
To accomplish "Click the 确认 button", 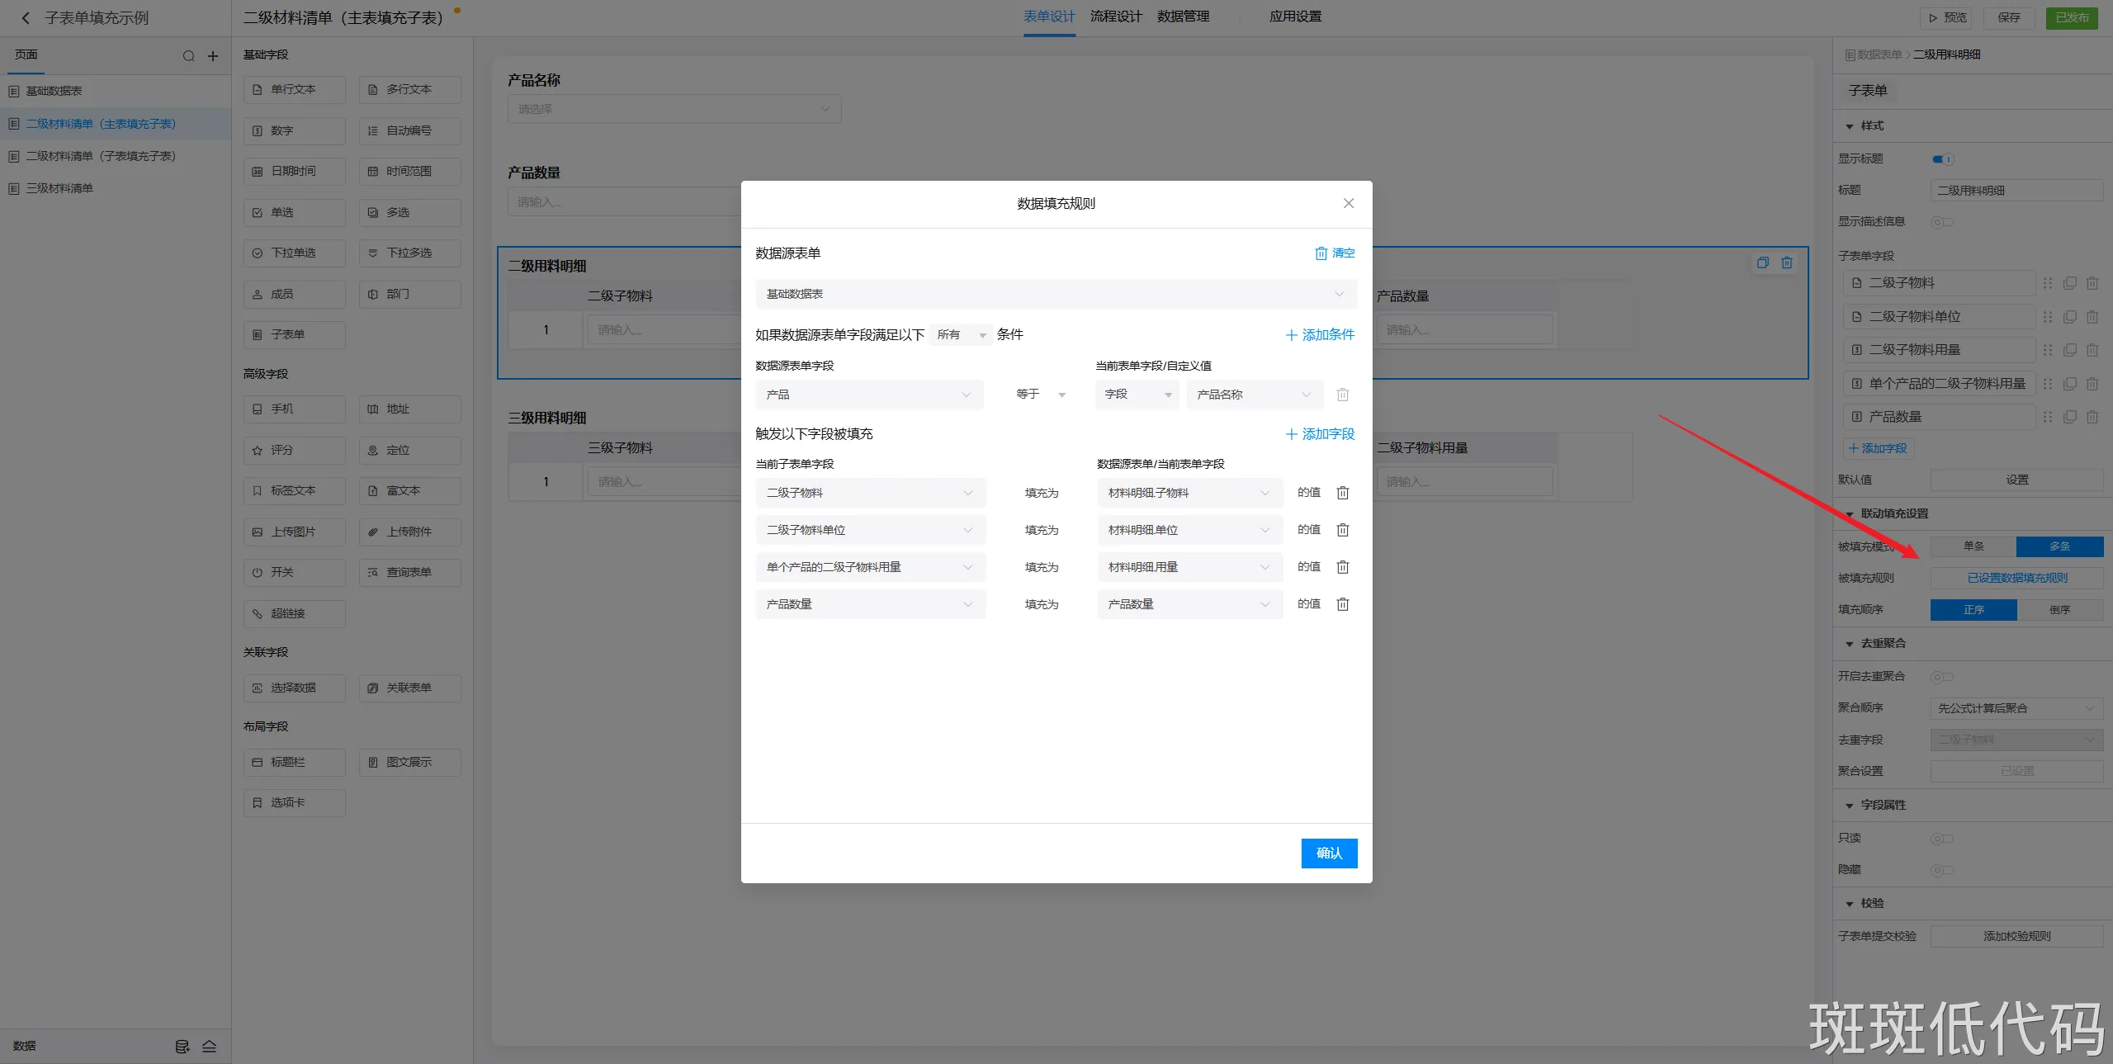I will (1328, 853).
